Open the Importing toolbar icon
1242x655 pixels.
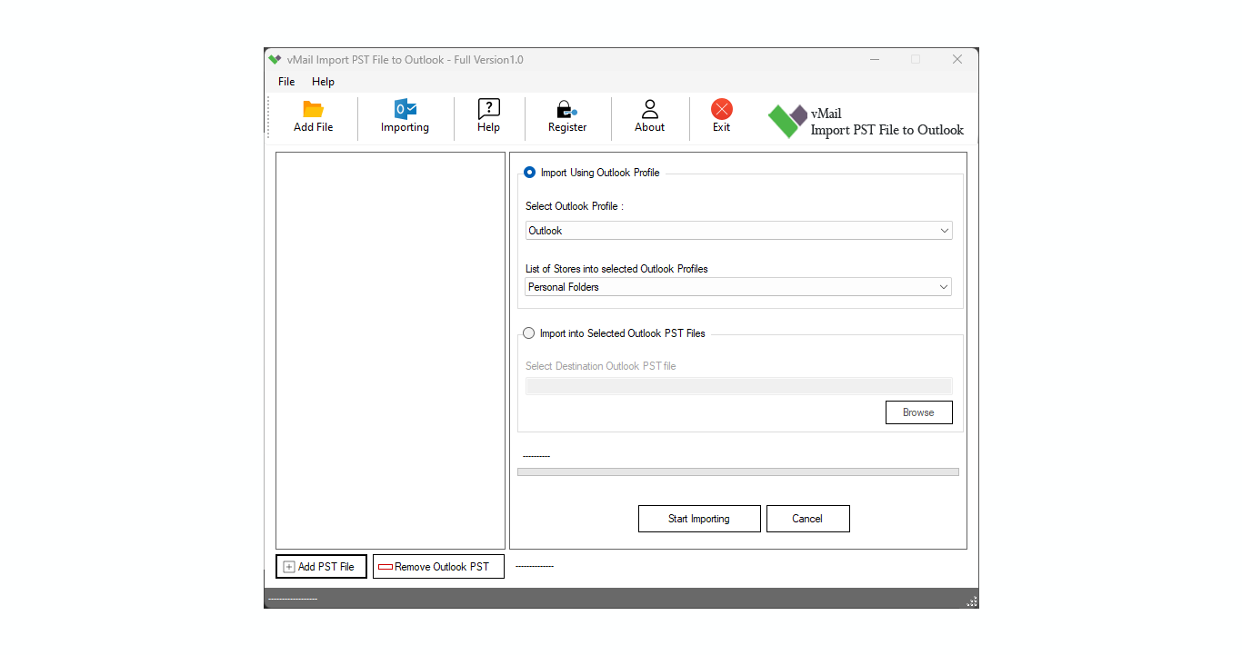pos(405,109)
